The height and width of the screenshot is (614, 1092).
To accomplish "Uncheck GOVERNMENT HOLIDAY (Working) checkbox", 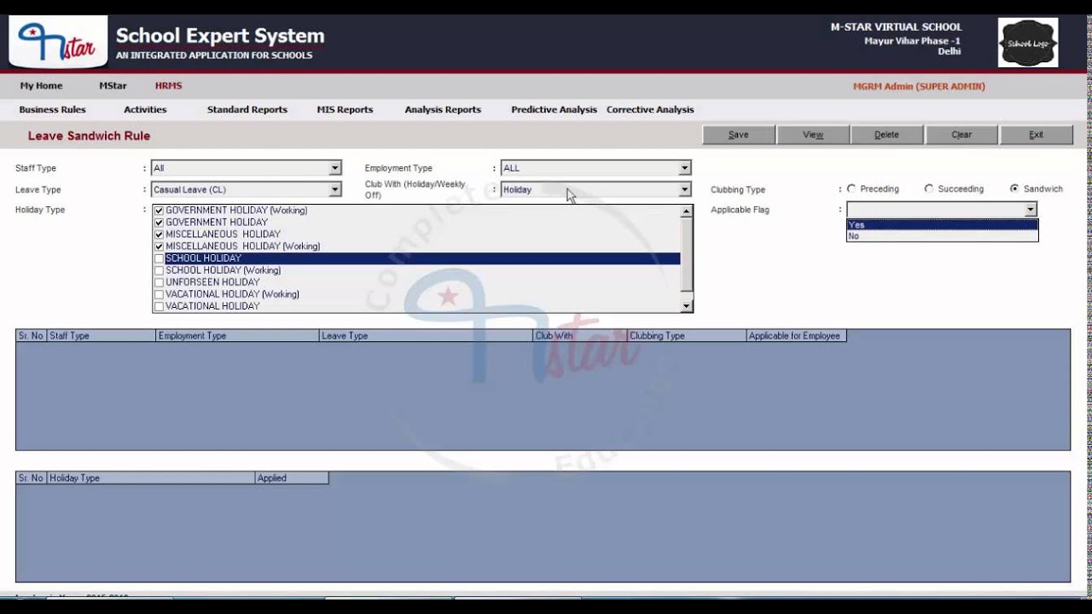I will click(159, 211).
